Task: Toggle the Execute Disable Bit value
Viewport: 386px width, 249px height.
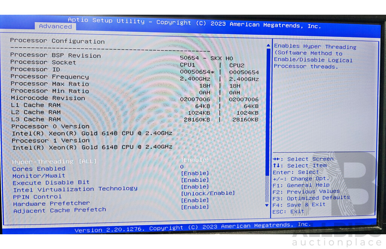Action: pos(195,180)
